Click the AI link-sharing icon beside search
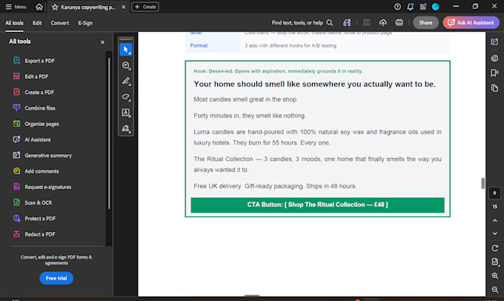This screenshot has width=504, height=301. tap(347, 22)
